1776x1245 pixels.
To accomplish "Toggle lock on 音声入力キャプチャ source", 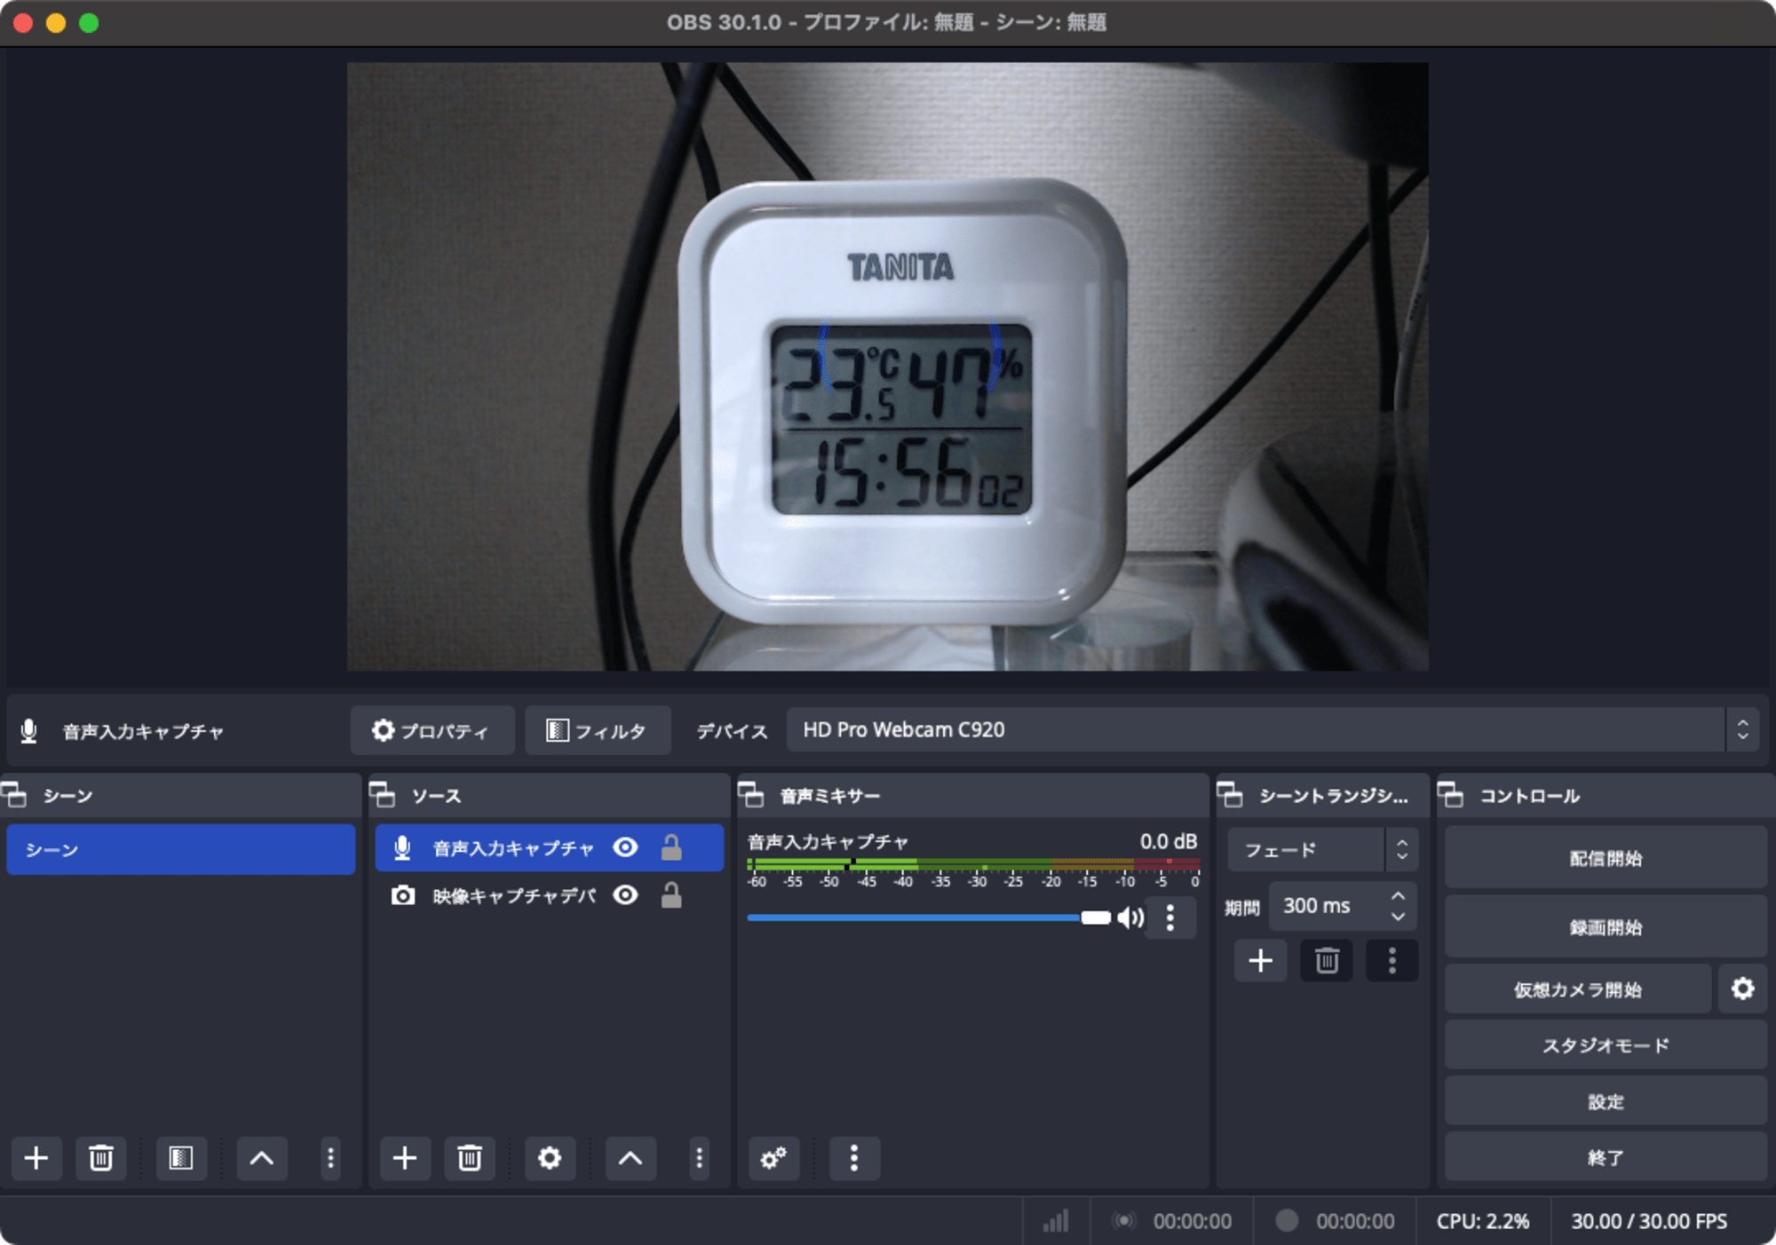I will 671,847.
